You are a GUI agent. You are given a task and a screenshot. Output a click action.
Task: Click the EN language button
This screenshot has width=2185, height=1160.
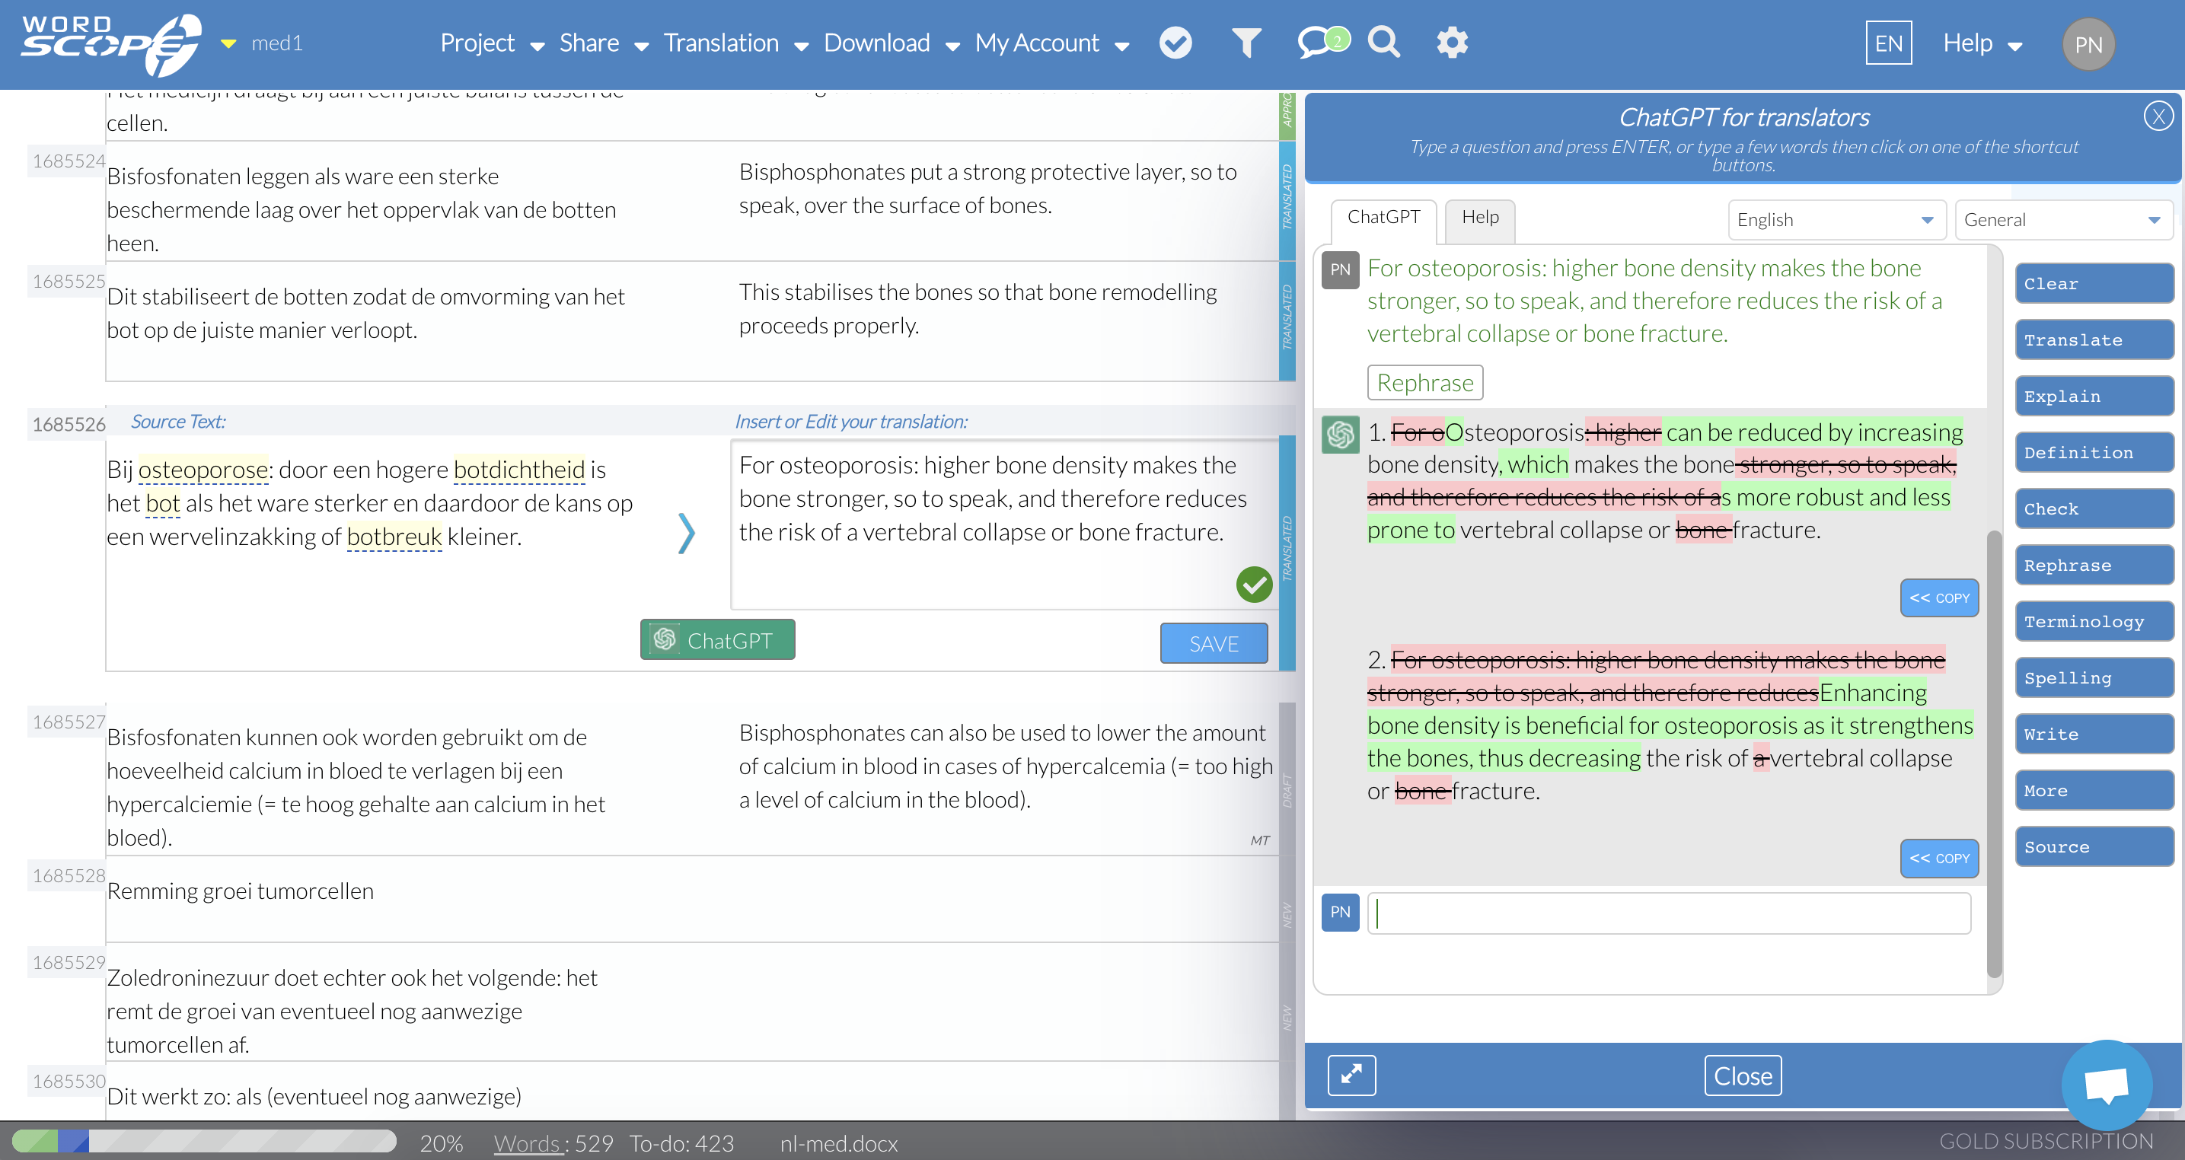click(1888, 43)
